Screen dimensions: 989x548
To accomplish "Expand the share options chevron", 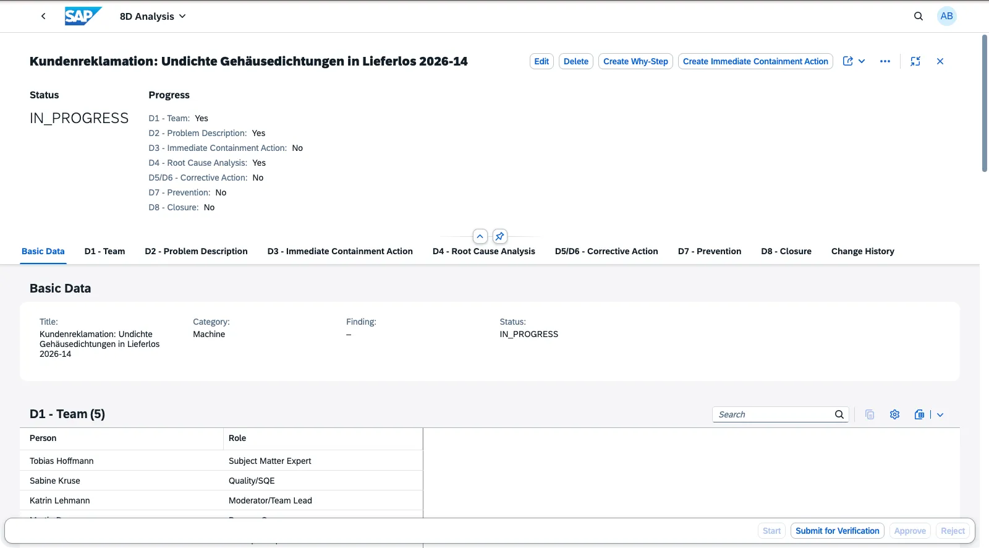I will point(862,61).
